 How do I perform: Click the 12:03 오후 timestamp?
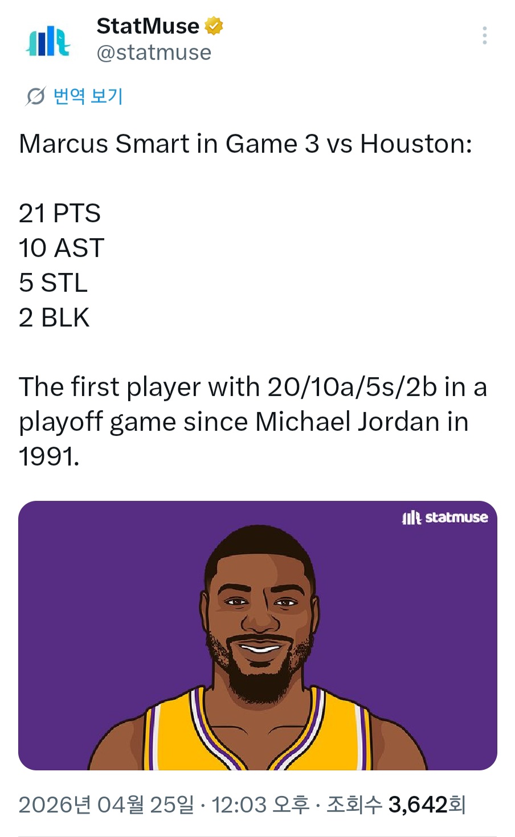260,805
